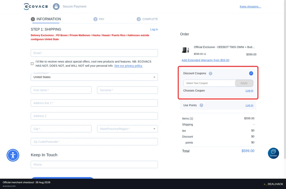
Task: Focus the First name field
Action: (x=61, y=90)
